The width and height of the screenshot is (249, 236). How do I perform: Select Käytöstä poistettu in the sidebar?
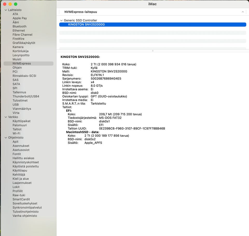(x=26, y=167)
